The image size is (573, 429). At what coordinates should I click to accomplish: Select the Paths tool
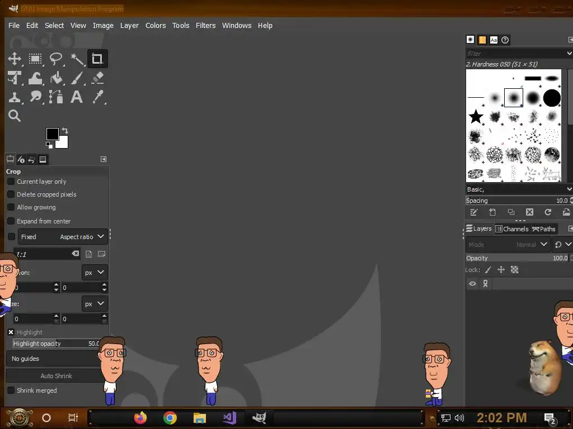tap(56, 97)
